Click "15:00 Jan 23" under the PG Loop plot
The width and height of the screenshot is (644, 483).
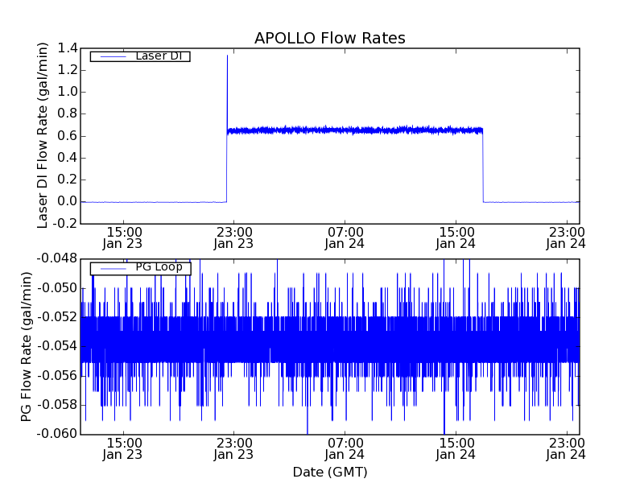point(122,449)
